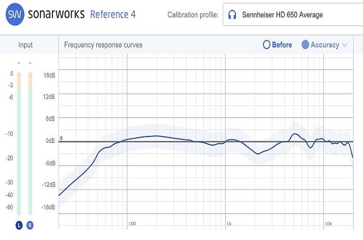Toggle the Accuracy curve circle

[x=306, y=45]
